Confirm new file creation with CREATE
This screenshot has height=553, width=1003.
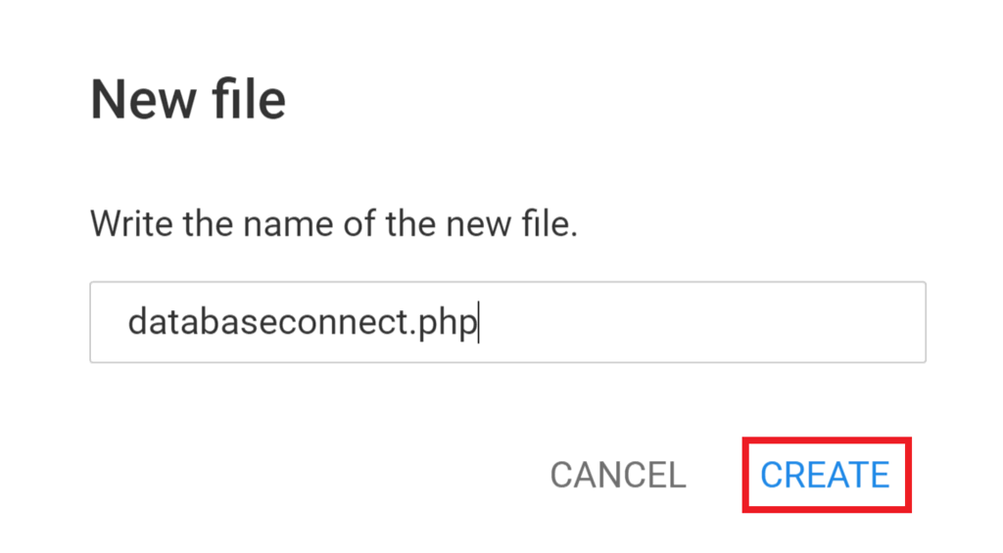click(x=826, y=475)
